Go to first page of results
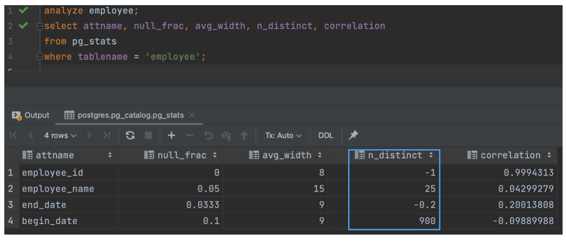 pos(13,136)
